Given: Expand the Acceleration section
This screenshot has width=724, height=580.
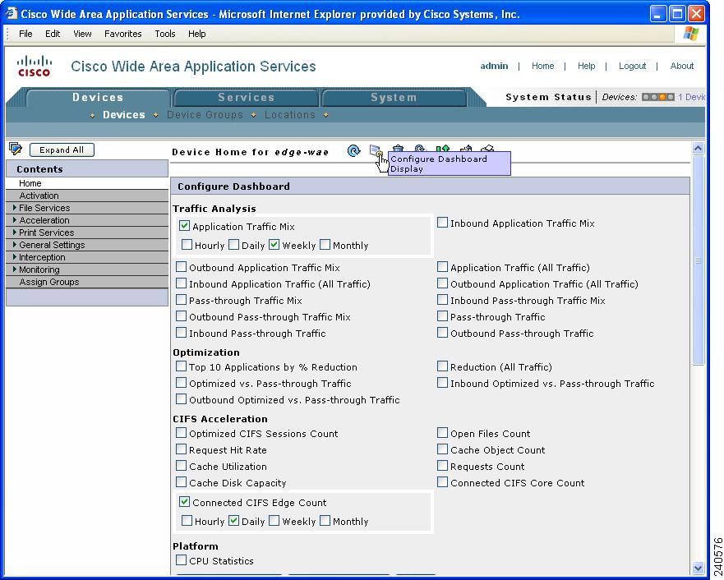Looking at the screenshot, I should 15,220.
